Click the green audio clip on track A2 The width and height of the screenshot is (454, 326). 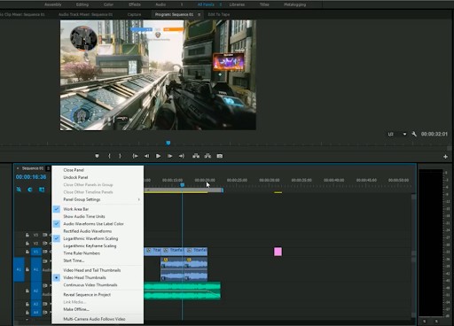click(x=182, y=291)
